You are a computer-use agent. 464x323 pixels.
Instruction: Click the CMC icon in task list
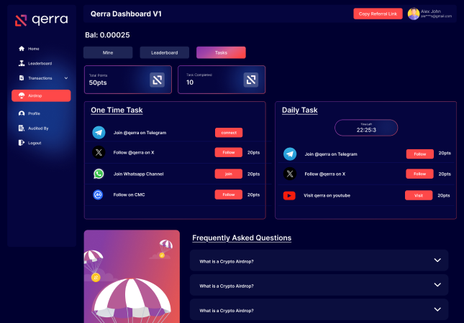(99, 195)
